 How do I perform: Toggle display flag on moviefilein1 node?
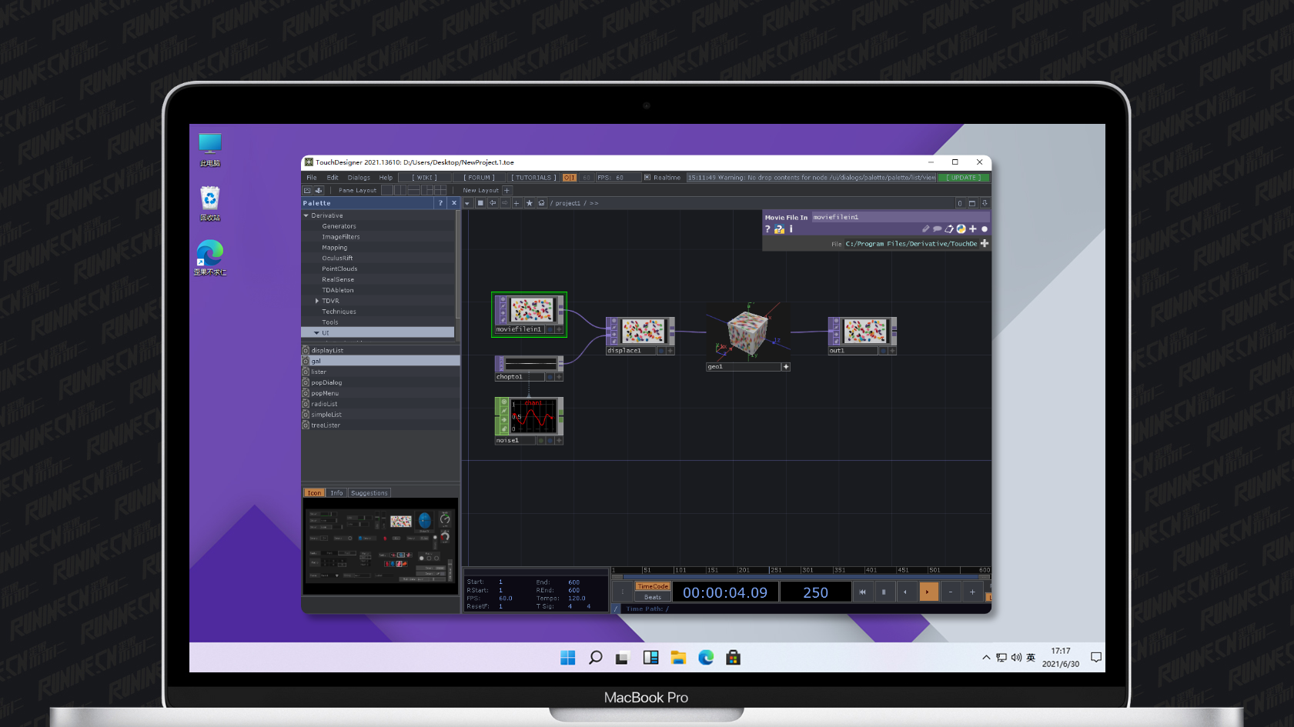point(550,329)
